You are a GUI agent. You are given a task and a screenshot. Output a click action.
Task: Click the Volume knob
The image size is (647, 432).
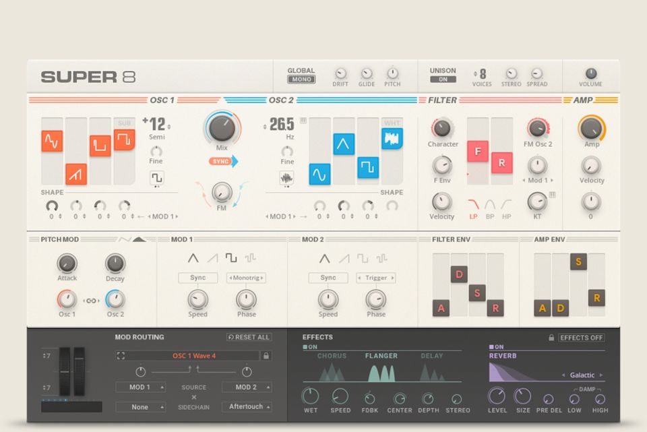pyautogui.click(x=591, y=73)
